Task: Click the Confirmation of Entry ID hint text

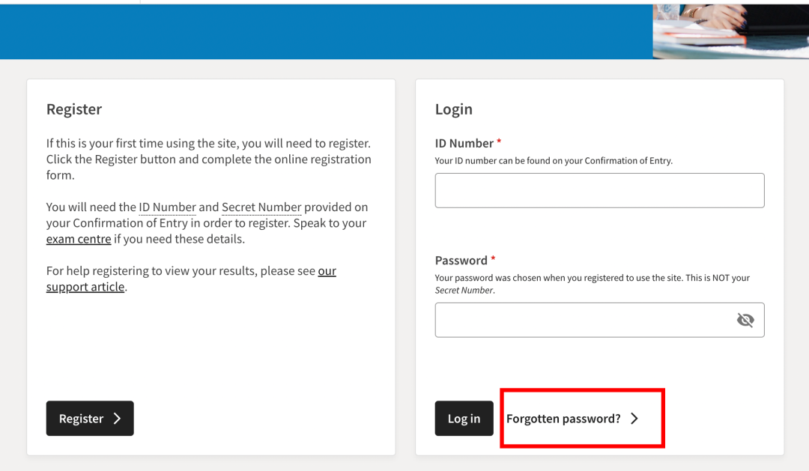Action: coord(554,160)
